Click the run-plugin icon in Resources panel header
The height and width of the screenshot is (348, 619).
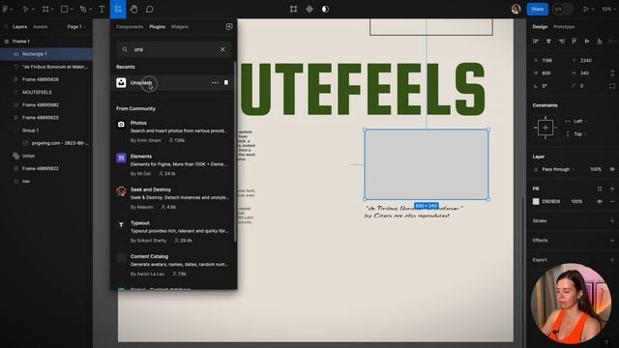tap(229, 26)
